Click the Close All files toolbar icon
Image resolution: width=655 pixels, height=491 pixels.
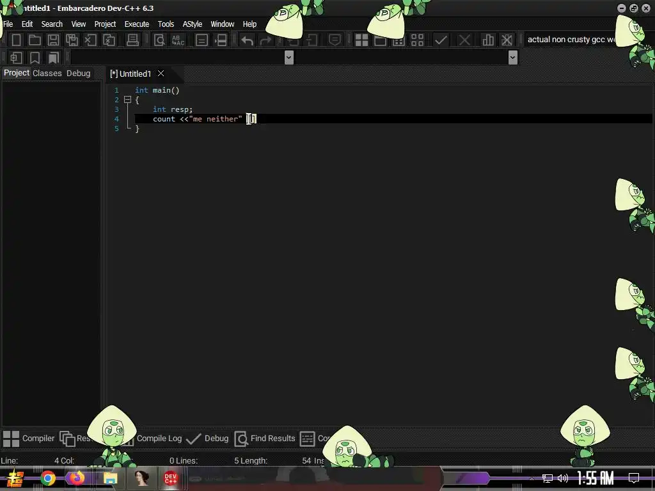pos(109,40)
